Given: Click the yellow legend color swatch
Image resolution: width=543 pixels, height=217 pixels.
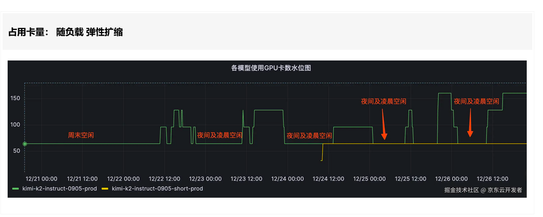Looking at the screenshot, I should point(105,189).
